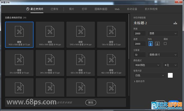Choose the 505 x 356 像素 preset
This screenshot has height=111, width=184.
[81, 63]
